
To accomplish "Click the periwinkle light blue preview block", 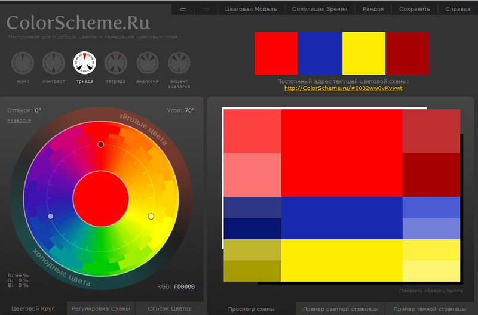I will coord(431,228).
